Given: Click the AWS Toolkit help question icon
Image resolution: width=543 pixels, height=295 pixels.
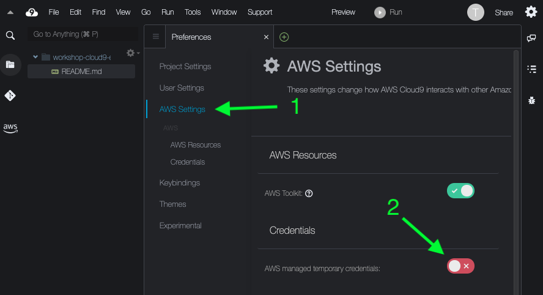Looking at the screenshot, I should [309, 193].
